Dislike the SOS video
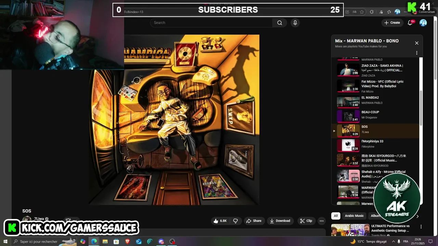This screenshot has height=246, width=438. click(x=235, y=221)
